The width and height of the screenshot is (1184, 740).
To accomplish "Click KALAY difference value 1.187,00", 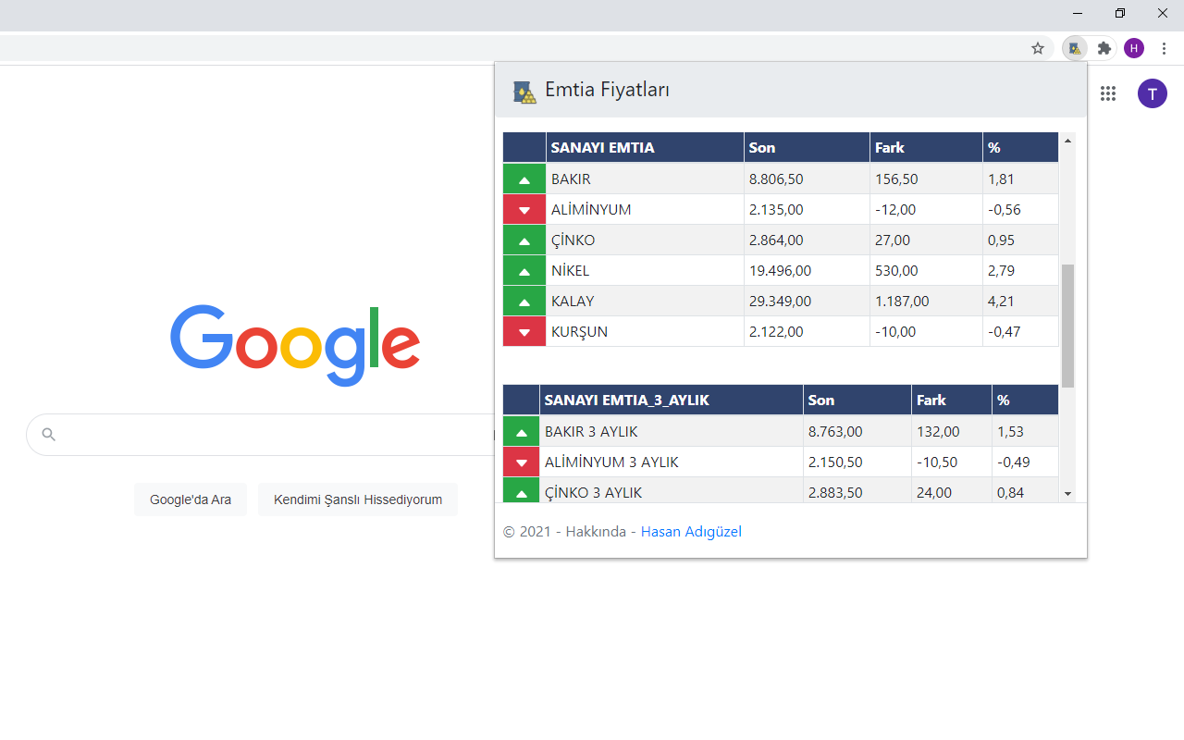I will 902,301.
